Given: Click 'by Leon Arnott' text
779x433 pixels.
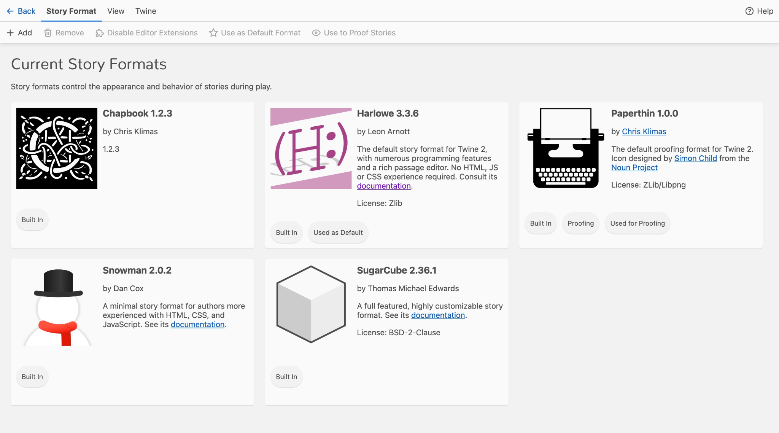Looking at the screenshot, I should pos(383,132).
